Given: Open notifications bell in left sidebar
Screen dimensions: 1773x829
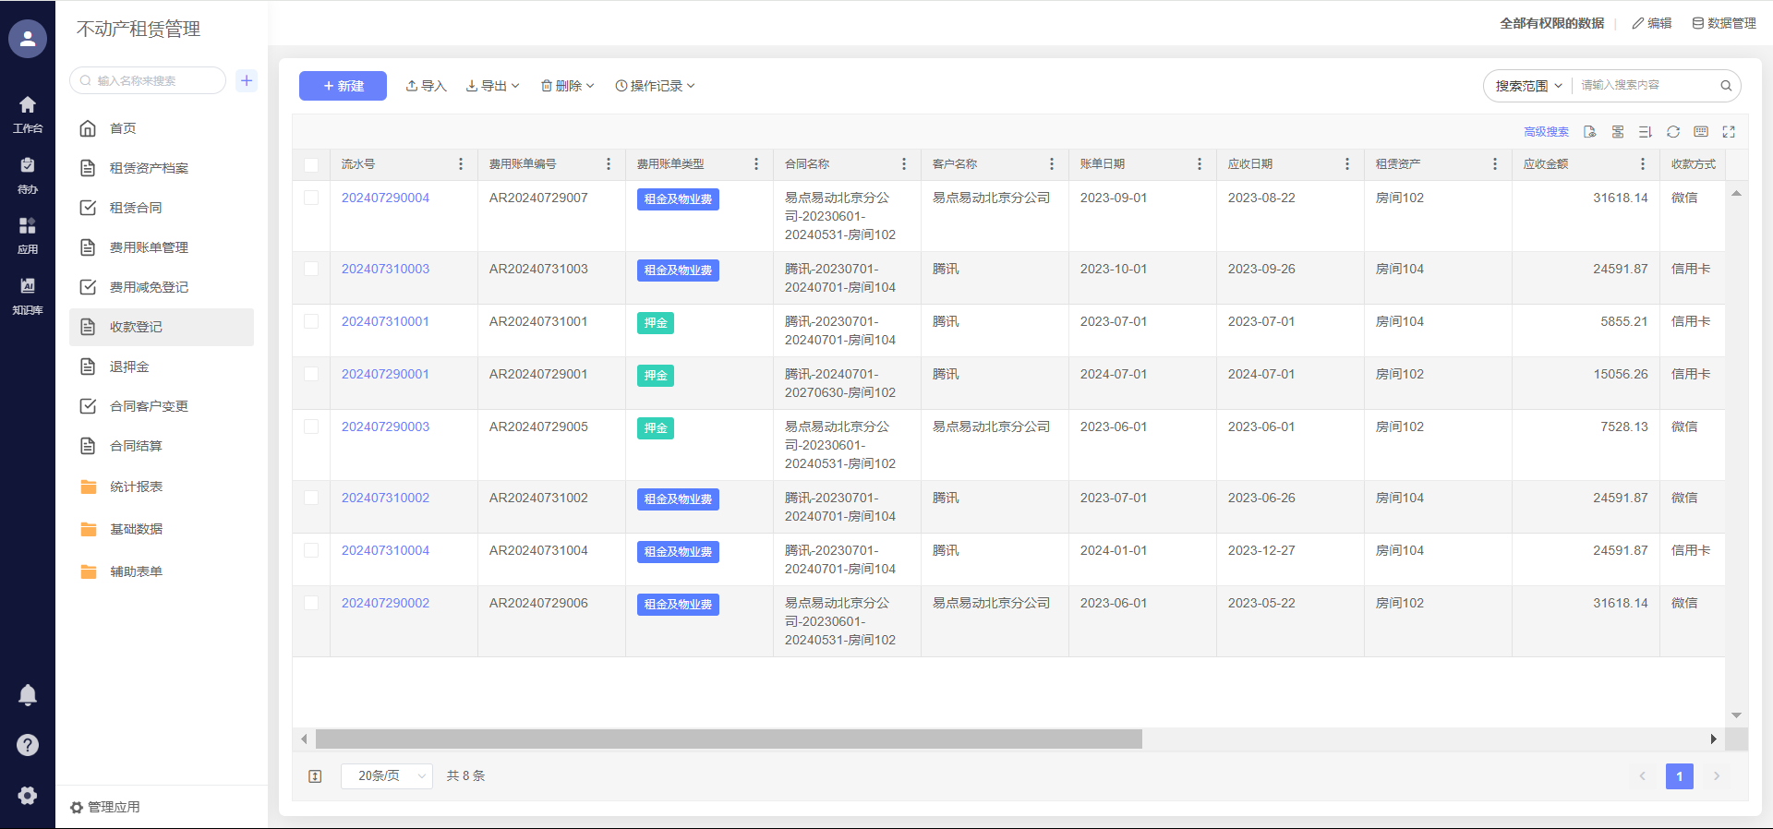Looking at the screenshot, I should 28,695.
